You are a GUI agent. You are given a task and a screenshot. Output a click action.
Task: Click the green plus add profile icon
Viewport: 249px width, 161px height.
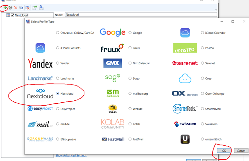tap(5, 7)
